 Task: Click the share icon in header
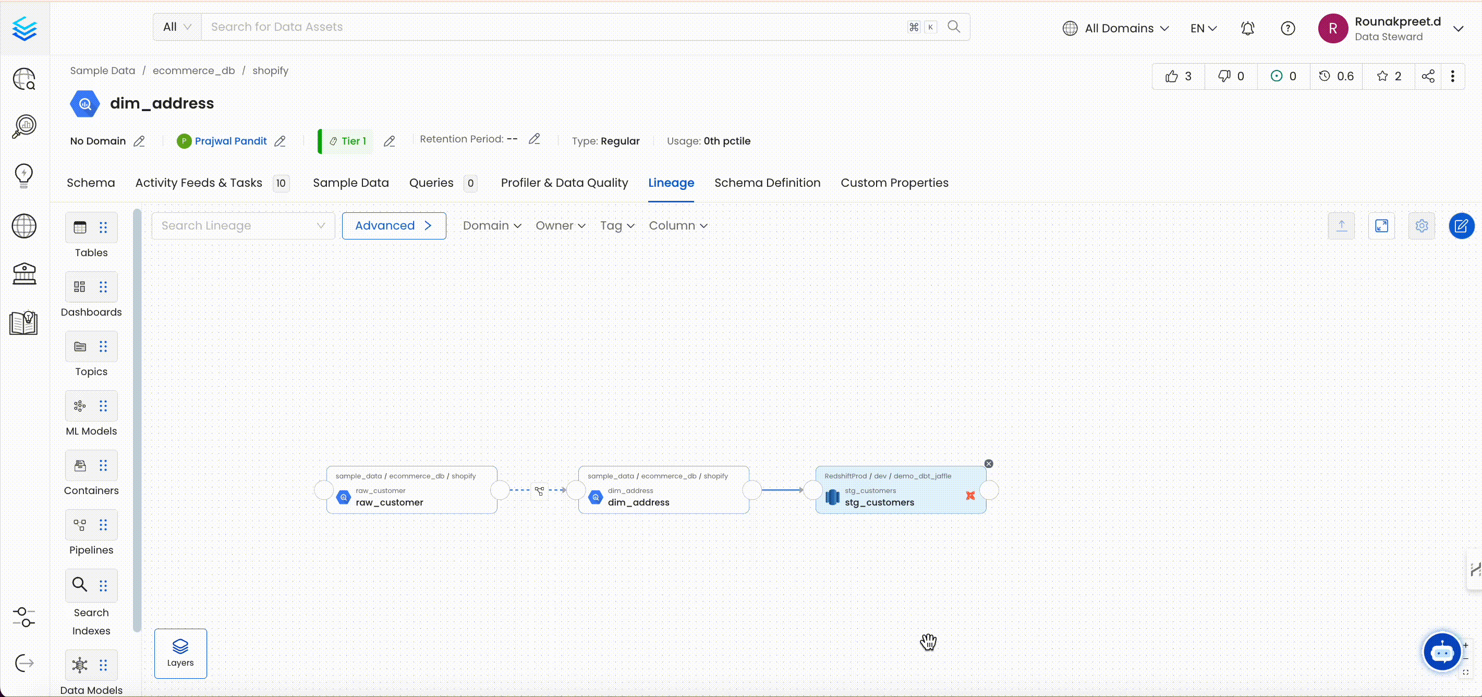pyautogui.click(x=1428, y=76)
